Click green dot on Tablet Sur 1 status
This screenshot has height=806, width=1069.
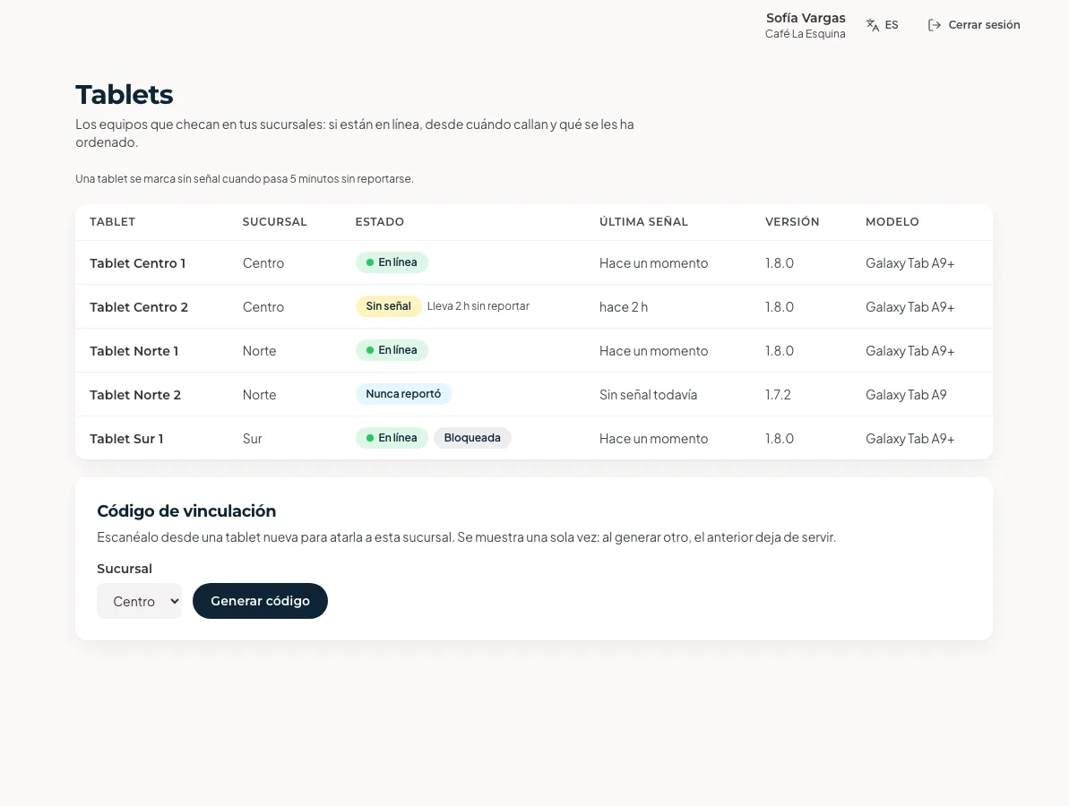click(370, 438)
